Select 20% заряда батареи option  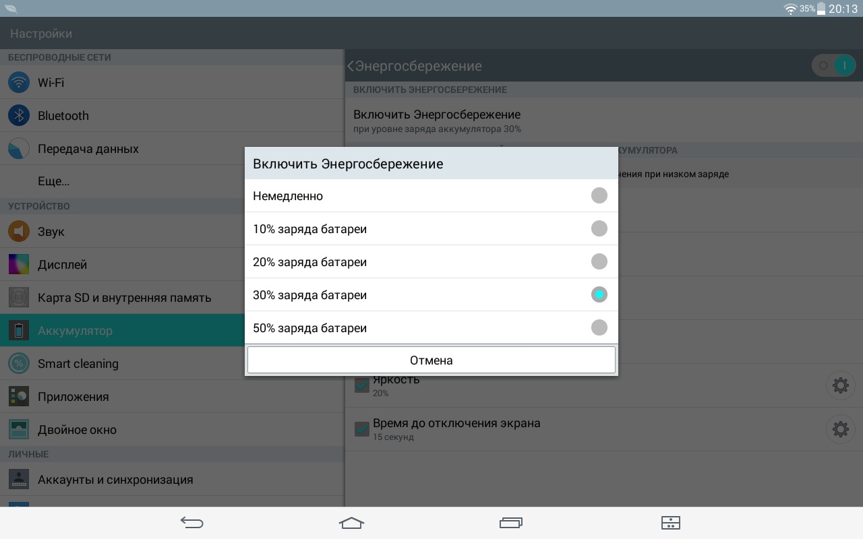[599, 261]
